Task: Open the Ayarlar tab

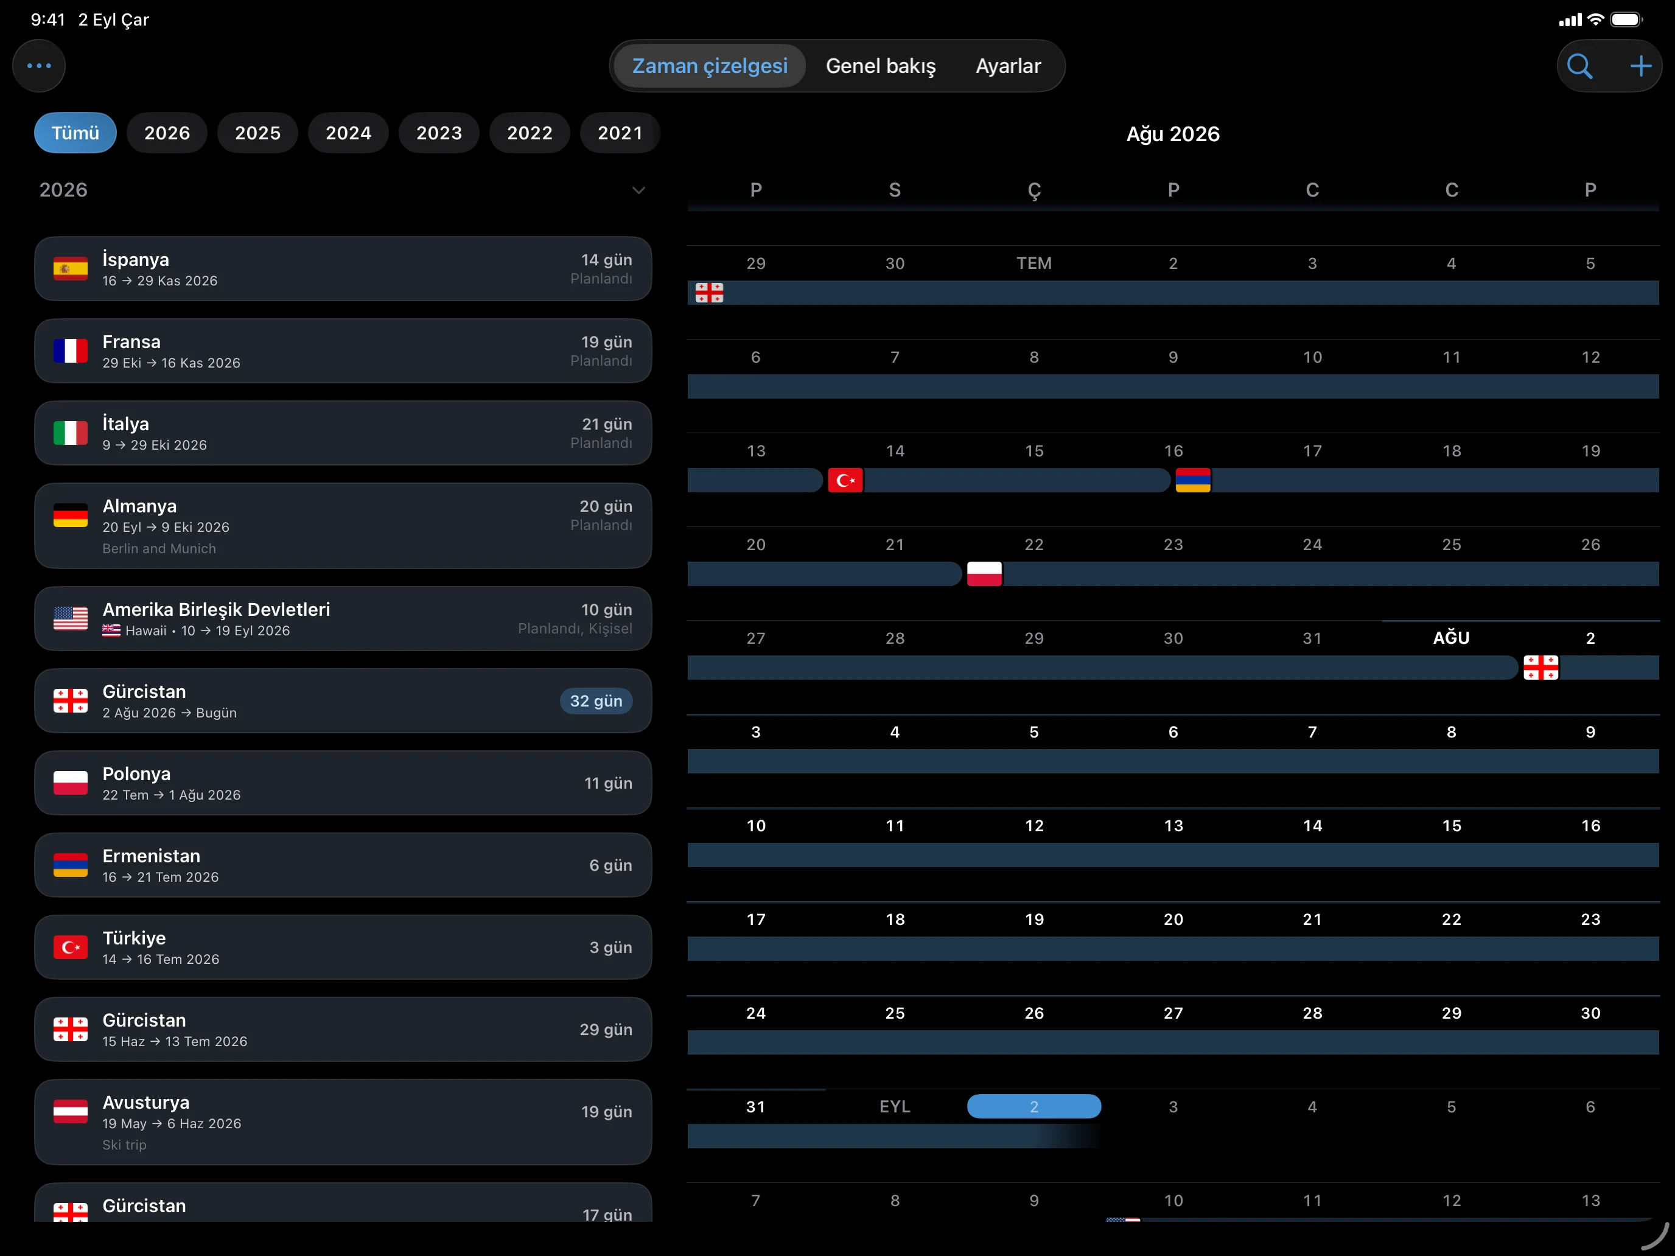Action: (x=1008, y=66)
